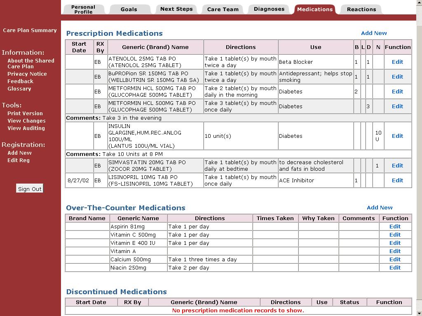Viewport: 422px width, 316px height.
Task: Edit the Bupropion SR 150mg prescription
Action: [397, 77]
